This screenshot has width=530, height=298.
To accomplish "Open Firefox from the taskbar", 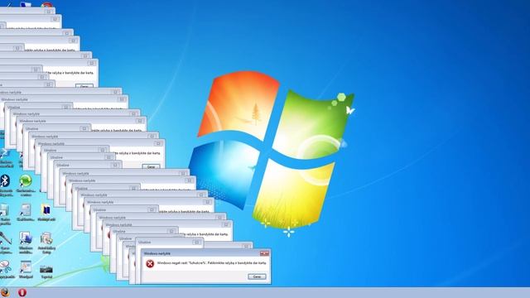I will tap(5, 292).
